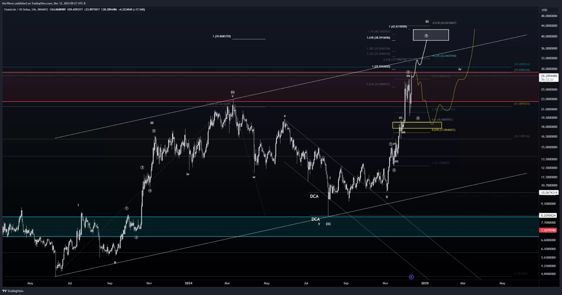Click the 1.618 (38.5916046) Fibonacci label
The height and width of the screenshot is (295, 562).
[378, 38]
